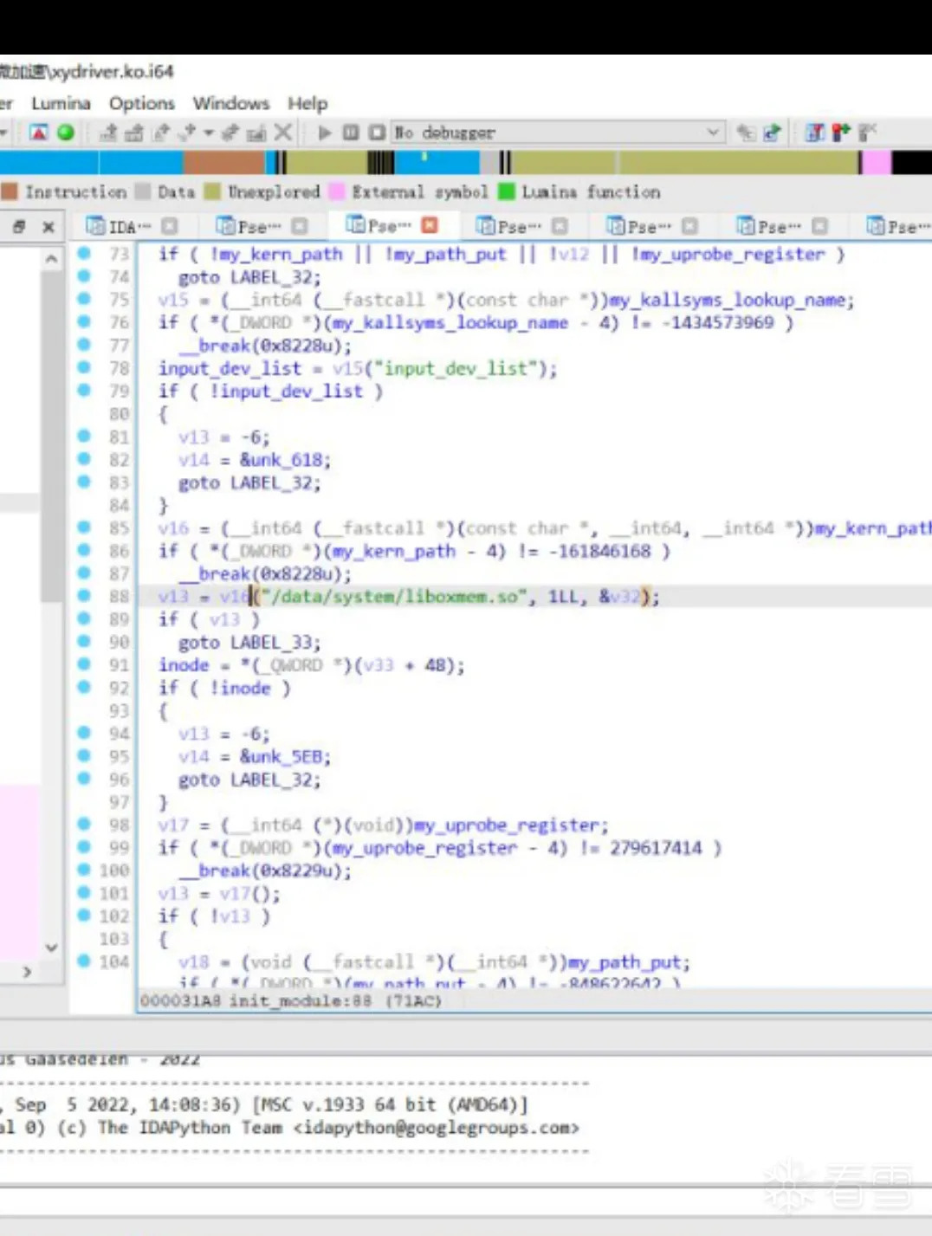Toggle the breakpoint dot on line 95

(x=84, y=755)
